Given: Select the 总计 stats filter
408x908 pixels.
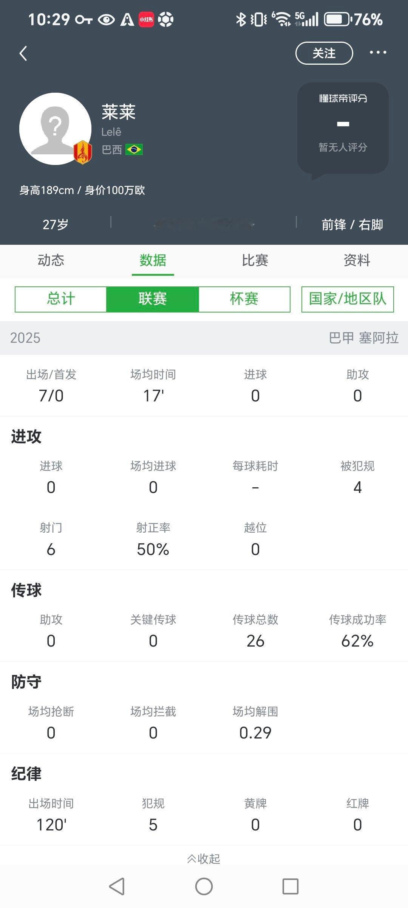Looking at the screenshot, I should (x=61, y=299).
